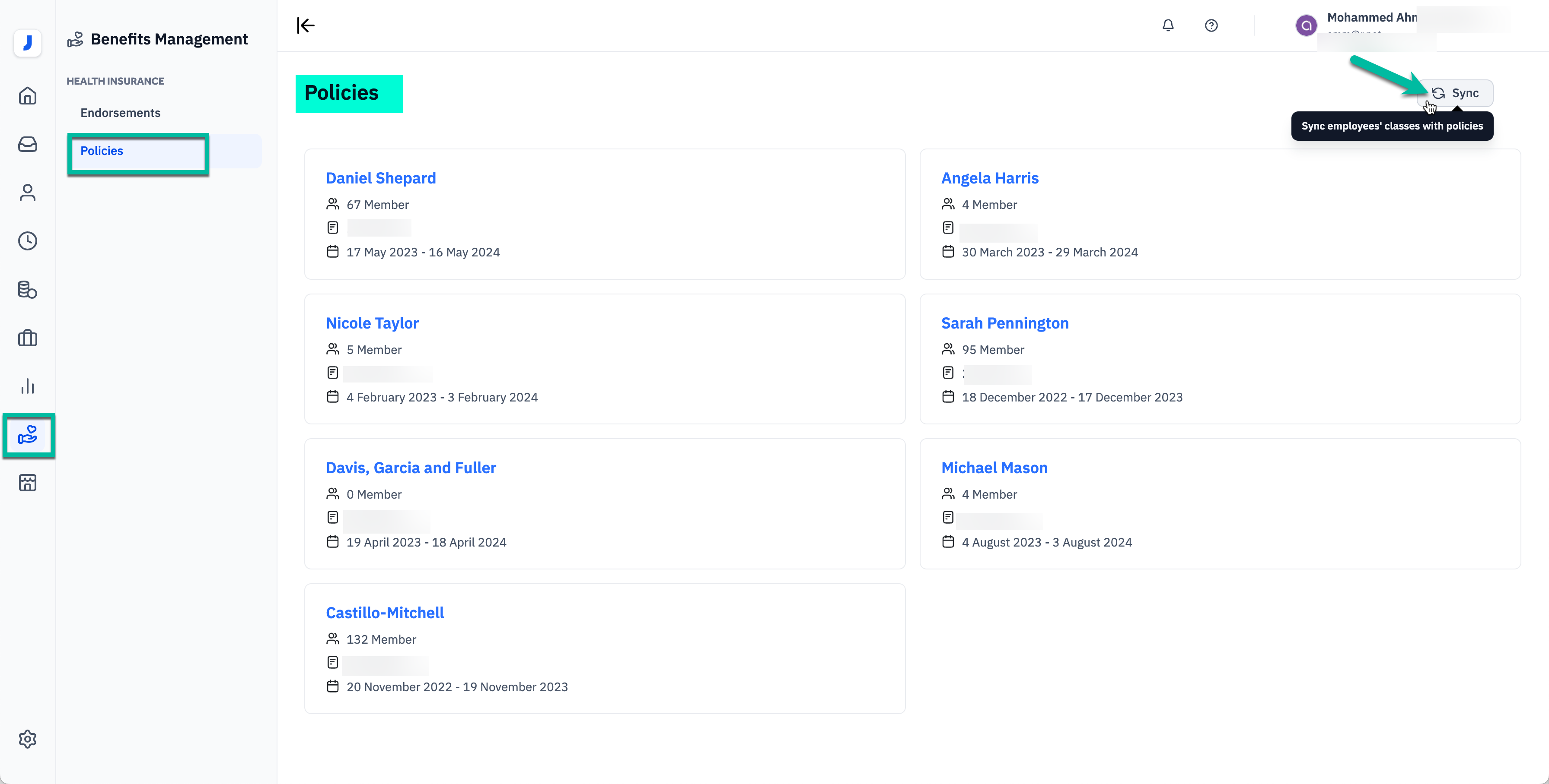Open the notifications bell
This screenshot has height=784, width=1549.
(x=1168, y=25)
